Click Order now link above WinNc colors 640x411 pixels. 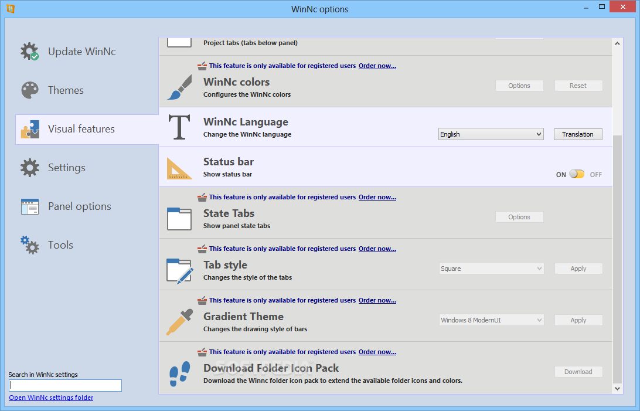pos(377,66)
